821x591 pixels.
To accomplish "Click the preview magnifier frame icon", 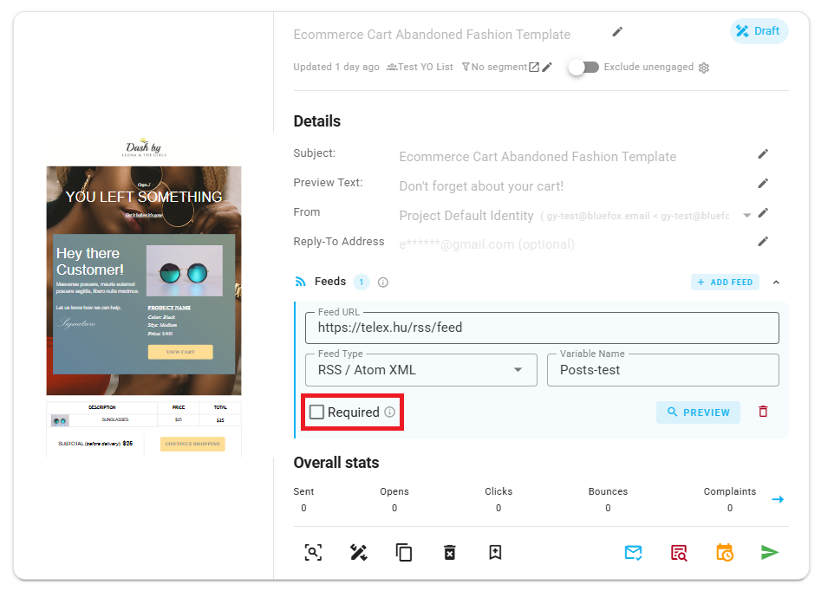I will point(313,552).
